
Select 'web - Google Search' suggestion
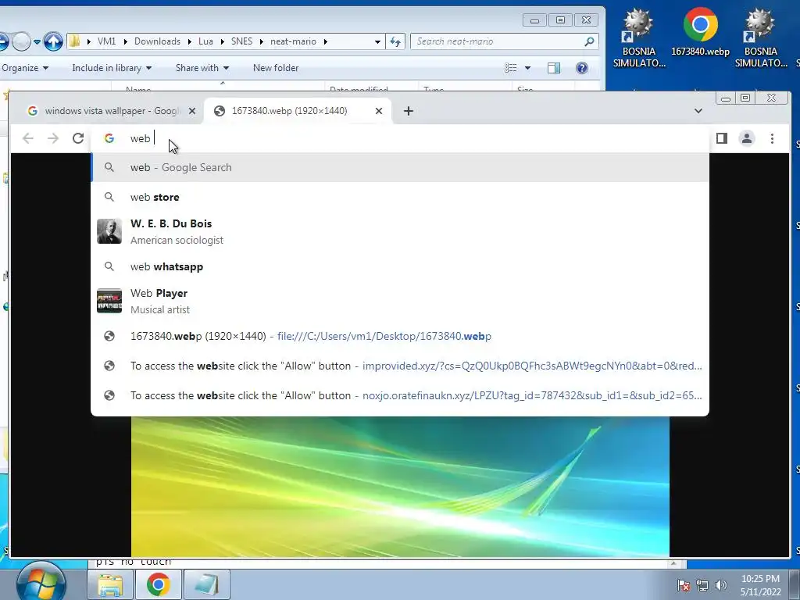(x=400, y=167)
